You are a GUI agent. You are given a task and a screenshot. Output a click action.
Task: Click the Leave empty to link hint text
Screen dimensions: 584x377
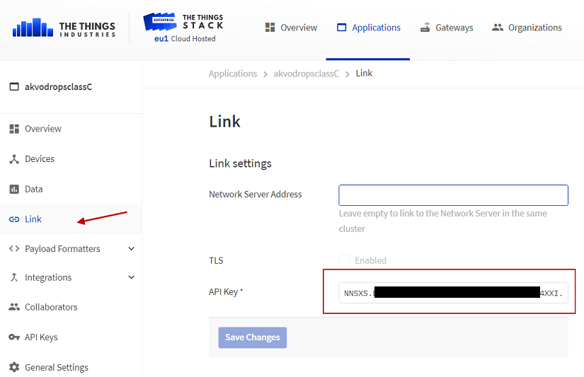tap(443, 221)
